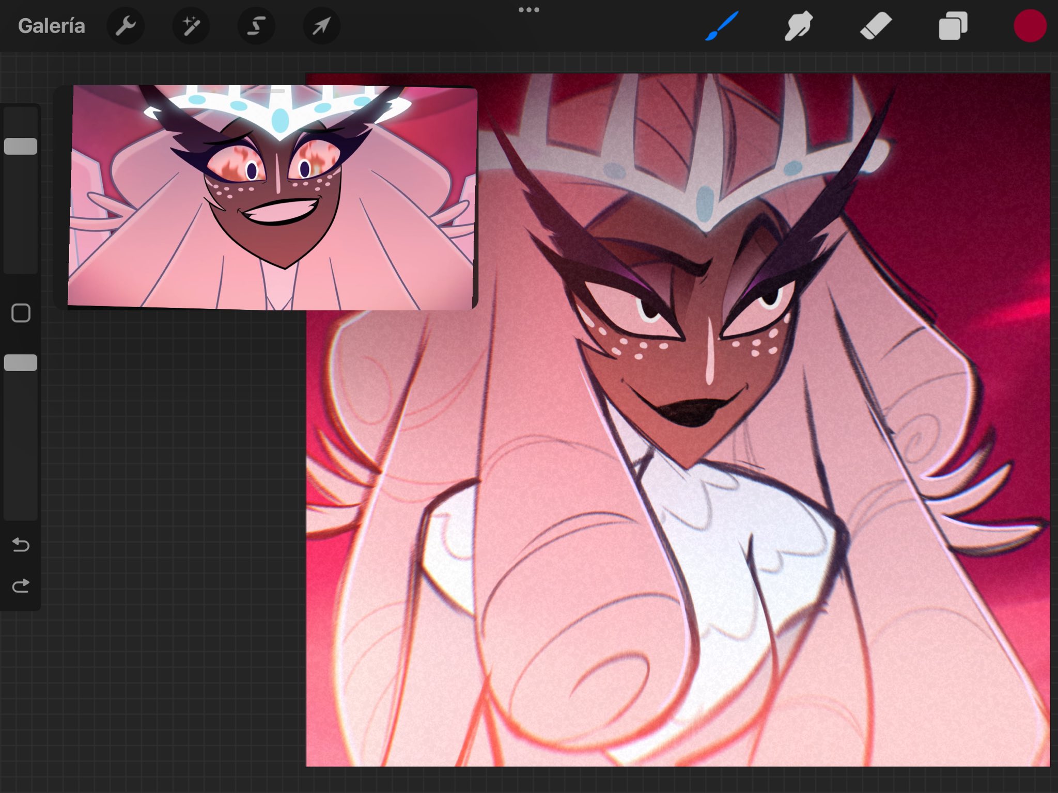This screenshot has width=1058, height=793.
Task: Tap the three-dot multitasking menu at top
Action: coord(529,10)
